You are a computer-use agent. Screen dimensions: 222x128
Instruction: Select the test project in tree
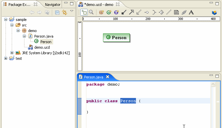point(19,58)
